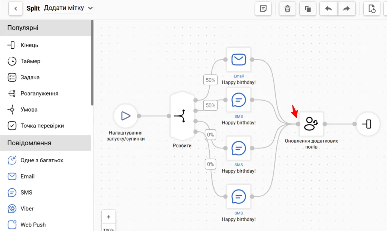This screenshot has width=387, height=231.
Task: Select the Email node on canvas
Action: click(x=239, y=59)
